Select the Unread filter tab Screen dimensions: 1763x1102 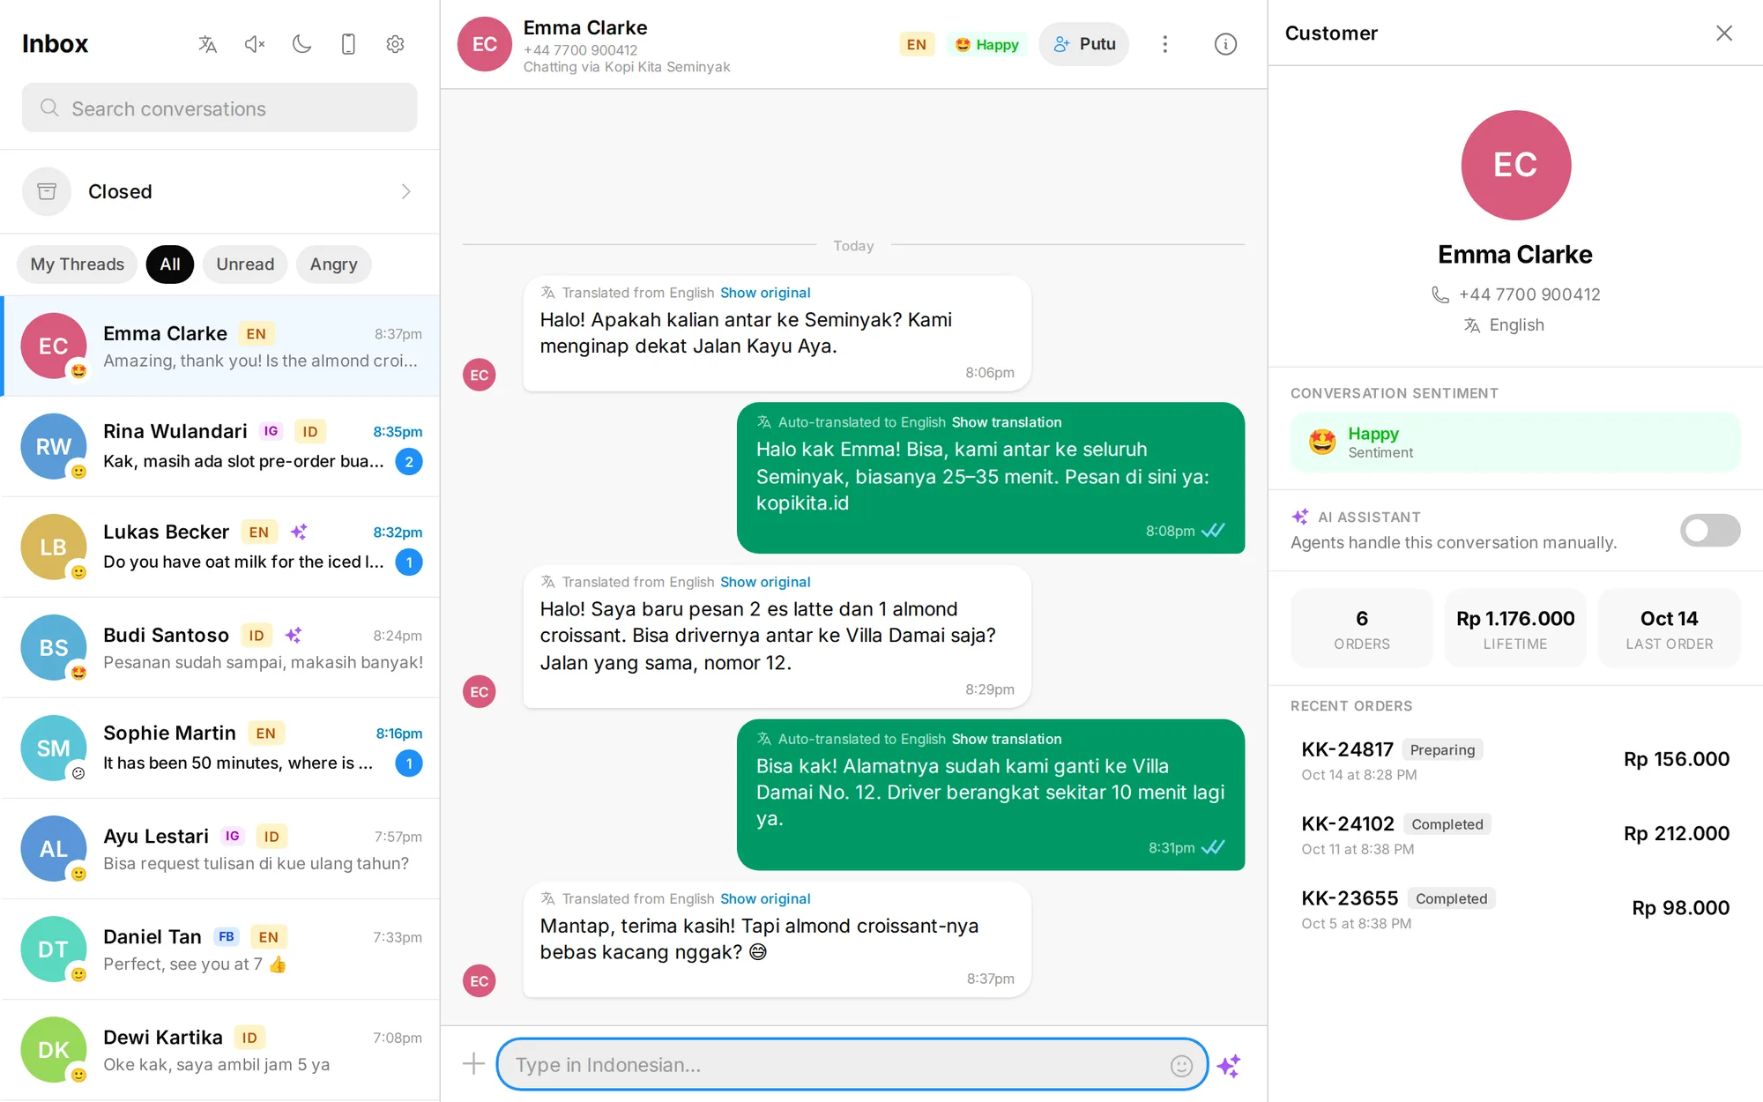tap(245, 264)
